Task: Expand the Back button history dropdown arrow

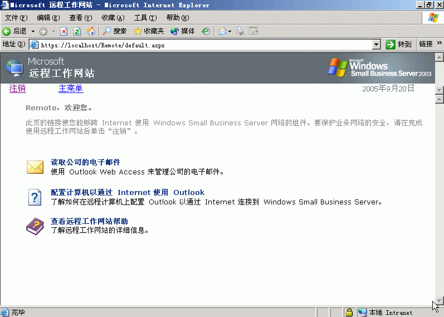Action: (x=33, y=31)
